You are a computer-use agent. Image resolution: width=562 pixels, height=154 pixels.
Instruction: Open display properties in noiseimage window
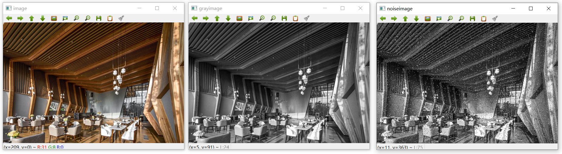pyautogui.click(x=495, y=18)
